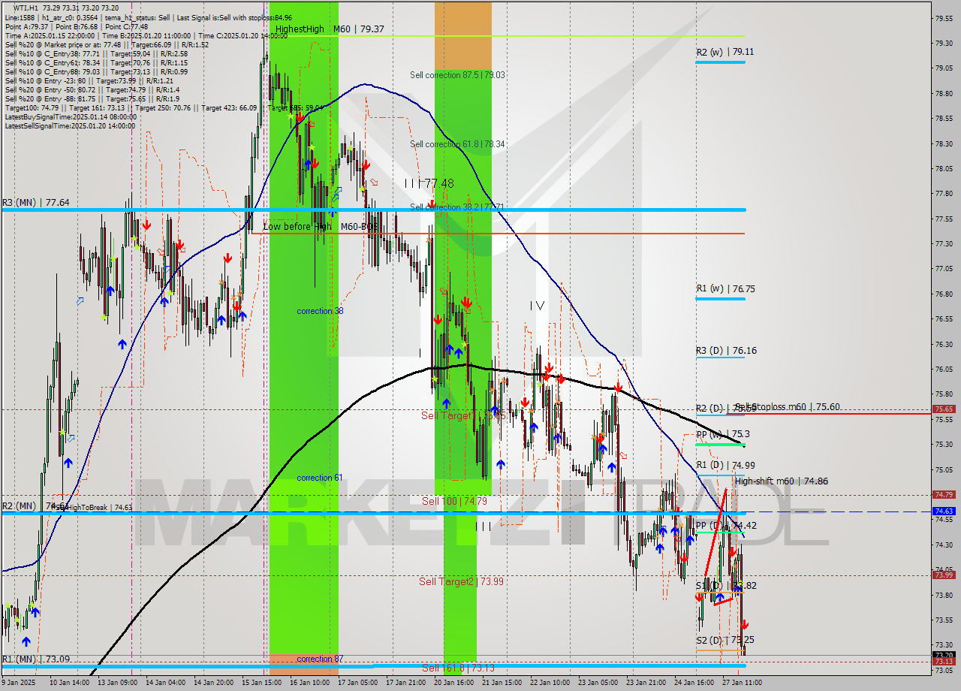Click the 79.55 price scale value
961x691 pixels.
944,18
